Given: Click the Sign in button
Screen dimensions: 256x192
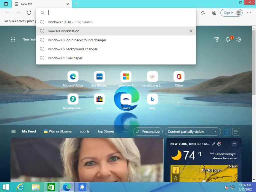Looking at the screenshot, I should pos(231,13).
